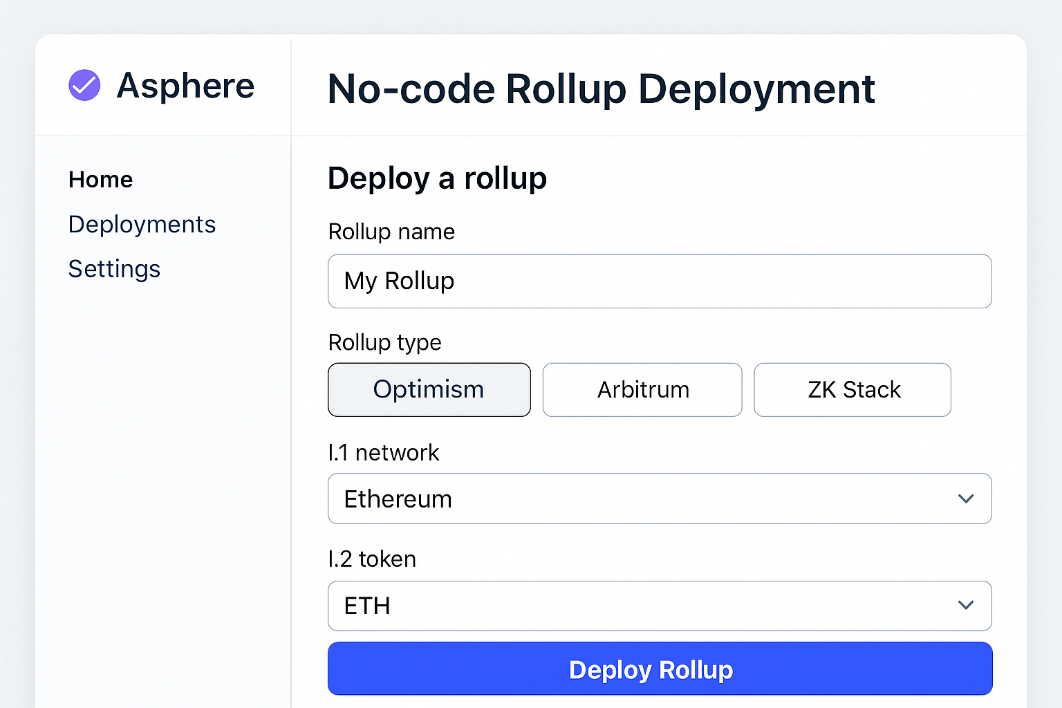Select the Optimism rollup type

(429, 389)
